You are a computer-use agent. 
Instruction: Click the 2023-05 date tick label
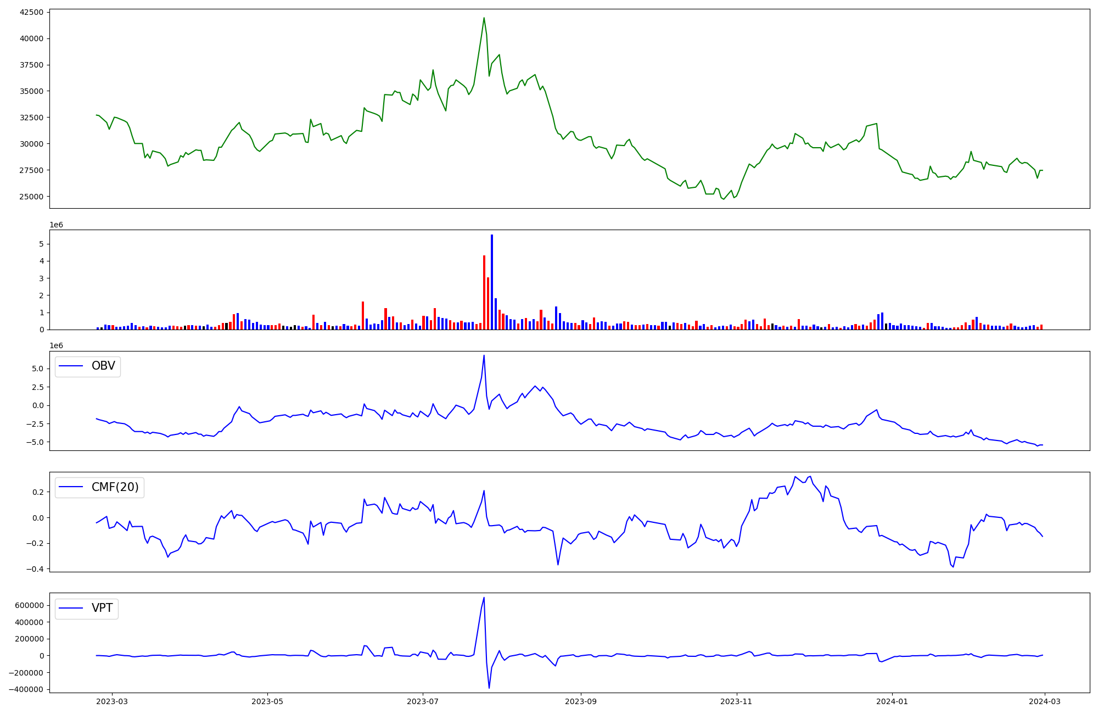pos(267,701)
